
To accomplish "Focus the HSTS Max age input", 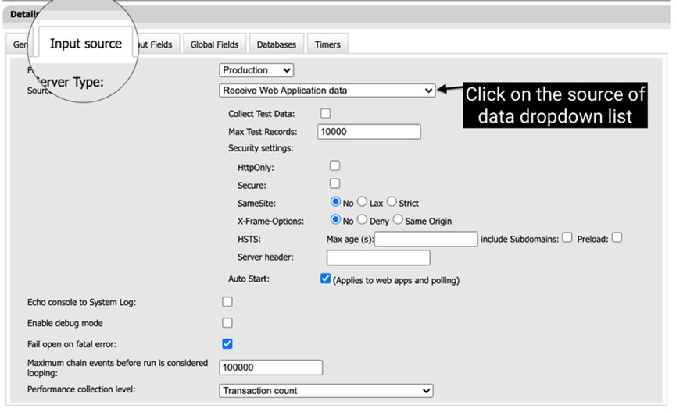I will pos(426,240).
